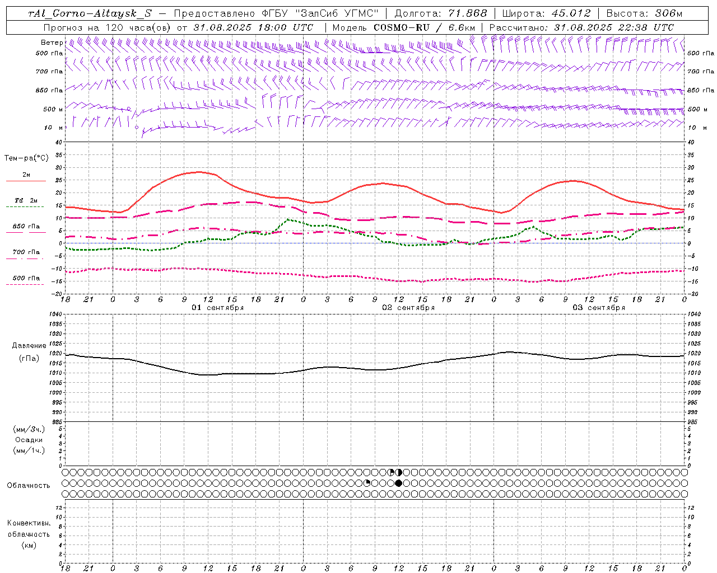
Task: Click the solid red line sample under 2м
Action: point(26,181)
